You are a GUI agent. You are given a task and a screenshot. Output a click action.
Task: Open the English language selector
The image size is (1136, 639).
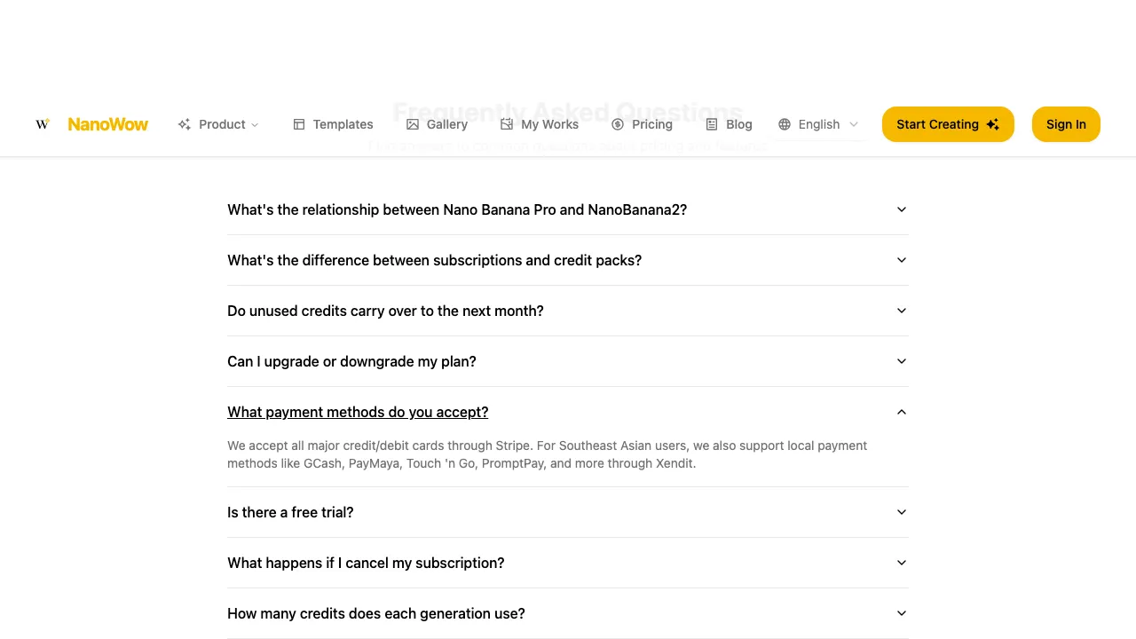coord(818,124)
